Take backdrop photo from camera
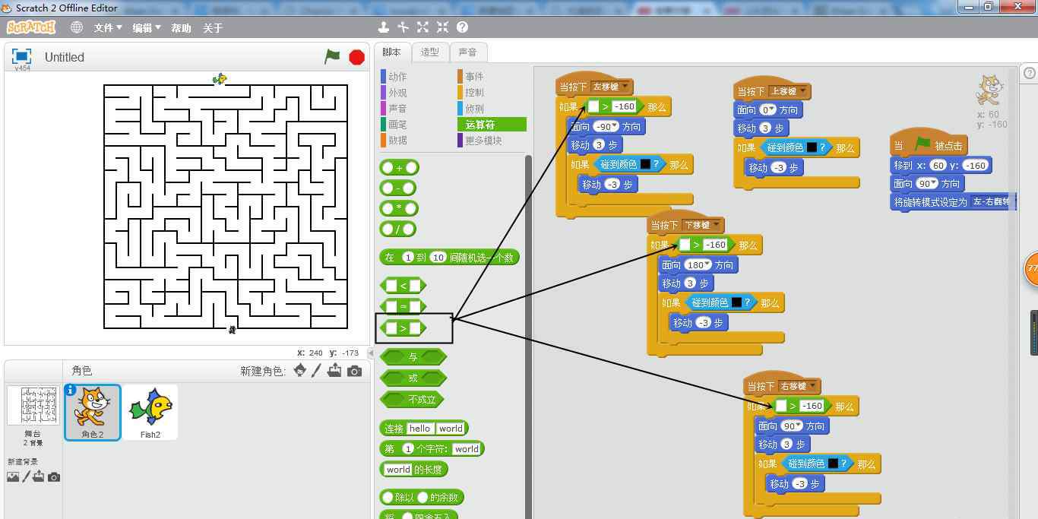Viewport: 1038px width, 519px height. [x=54, y=477]
